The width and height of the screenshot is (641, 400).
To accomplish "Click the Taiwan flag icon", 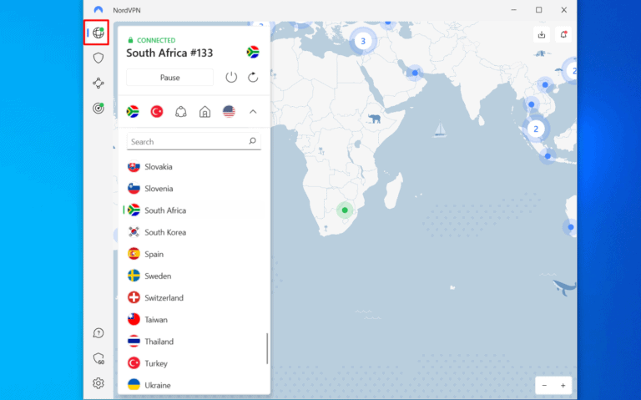I will (x=134, y=320).
